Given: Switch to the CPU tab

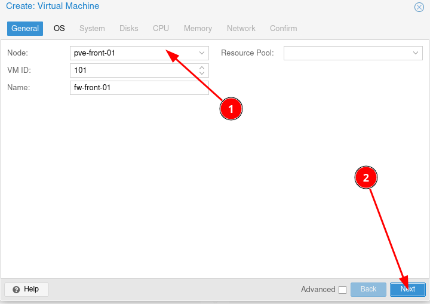Looking at the screenshot, I should pyautogui.click(x=161, y=29).
